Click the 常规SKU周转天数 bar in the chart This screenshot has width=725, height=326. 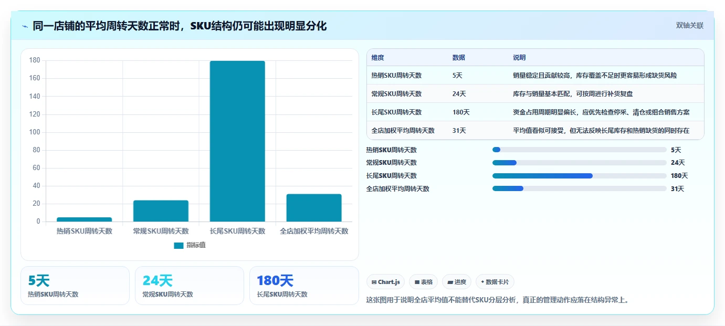tap(161, 211)
